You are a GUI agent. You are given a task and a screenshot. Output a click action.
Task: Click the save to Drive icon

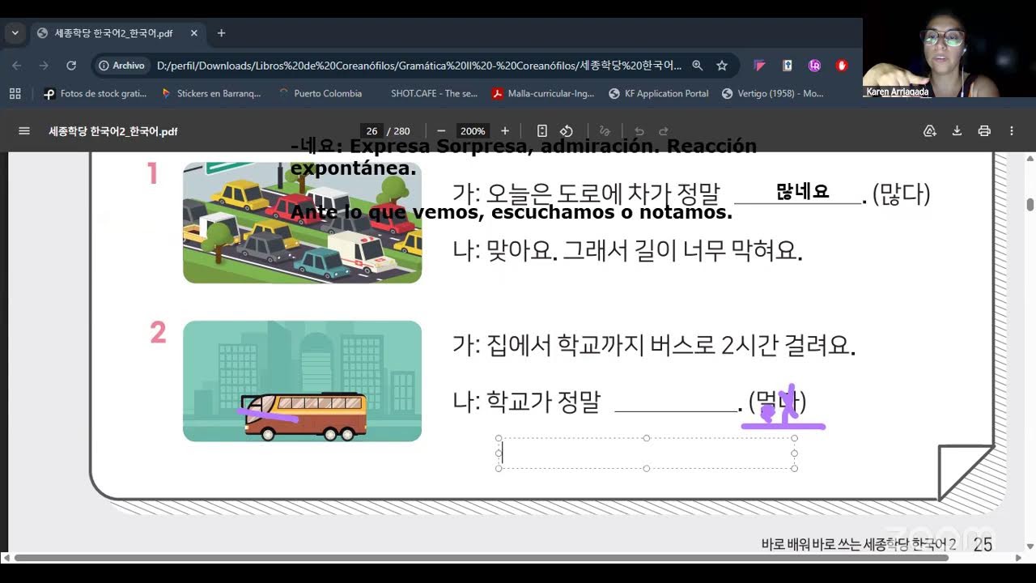929,131
